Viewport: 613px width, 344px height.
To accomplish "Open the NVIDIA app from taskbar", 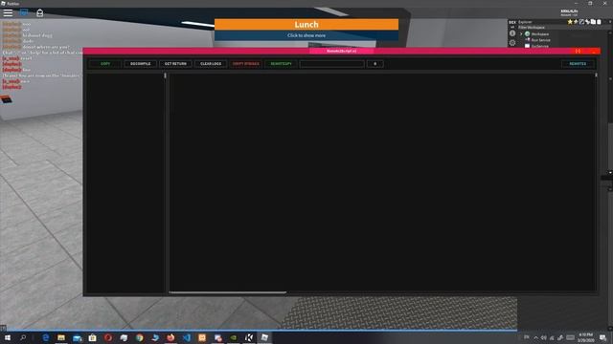I will 234,337.
